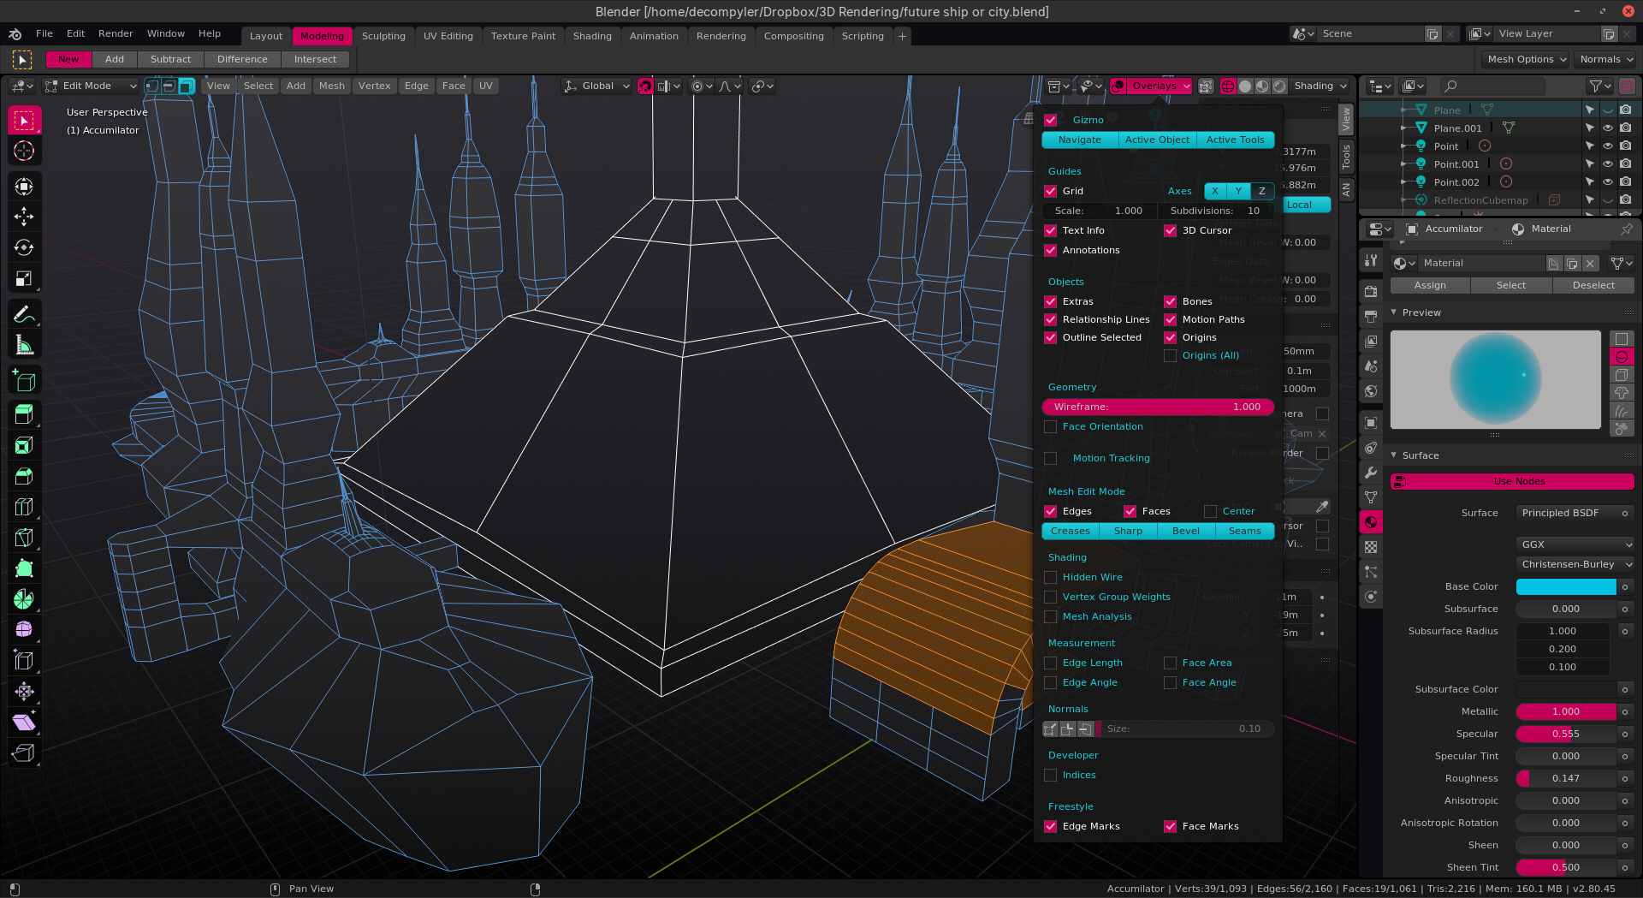Unlink the material with the X icon
The width and height of the screenshot is (1643, 898).
coord(1590,264)
